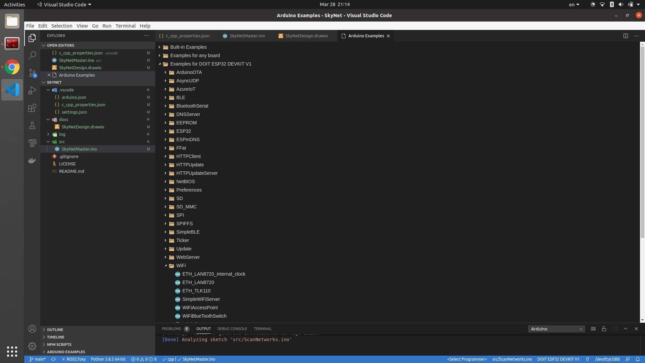The height and width of the screenshot is (363, 645).
Task: Open the Terminal menu
Action: tap(125, 26)
